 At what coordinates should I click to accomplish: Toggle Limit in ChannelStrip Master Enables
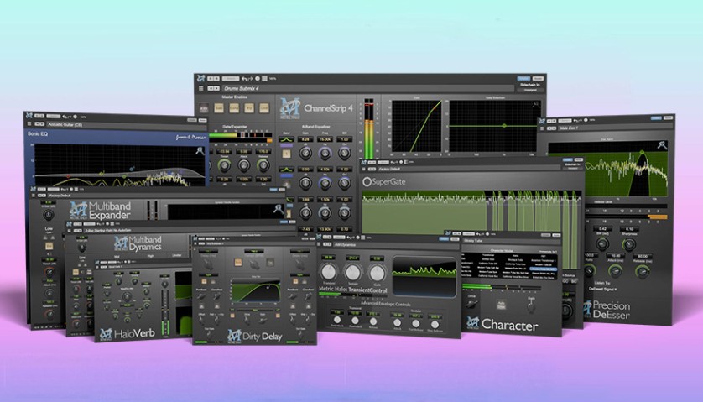[264, 108]
